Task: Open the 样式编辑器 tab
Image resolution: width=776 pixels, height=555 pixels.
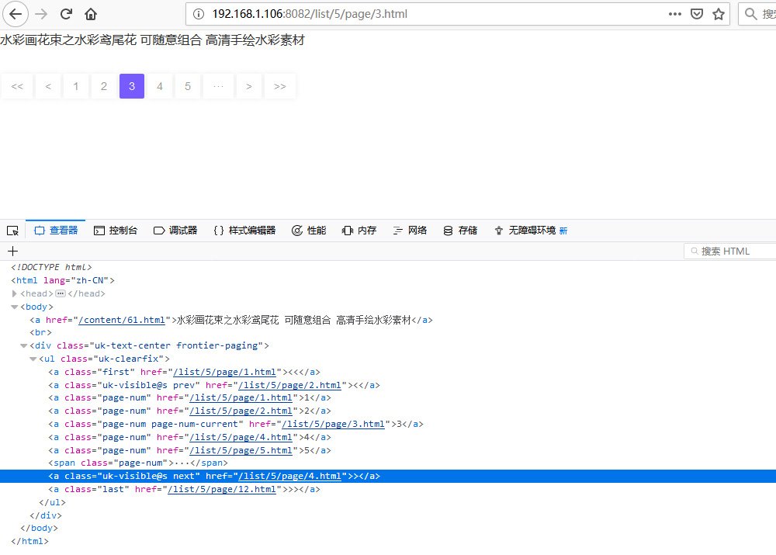Action: 244,231
